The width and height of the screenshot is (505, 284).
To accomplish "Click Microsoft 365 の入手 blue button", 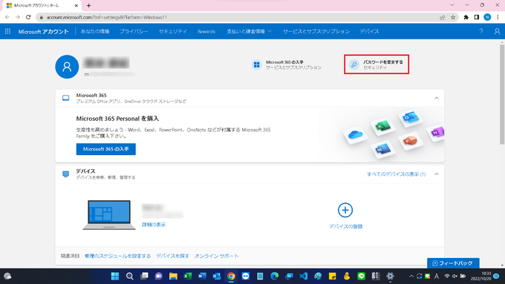I will [106, 149].
